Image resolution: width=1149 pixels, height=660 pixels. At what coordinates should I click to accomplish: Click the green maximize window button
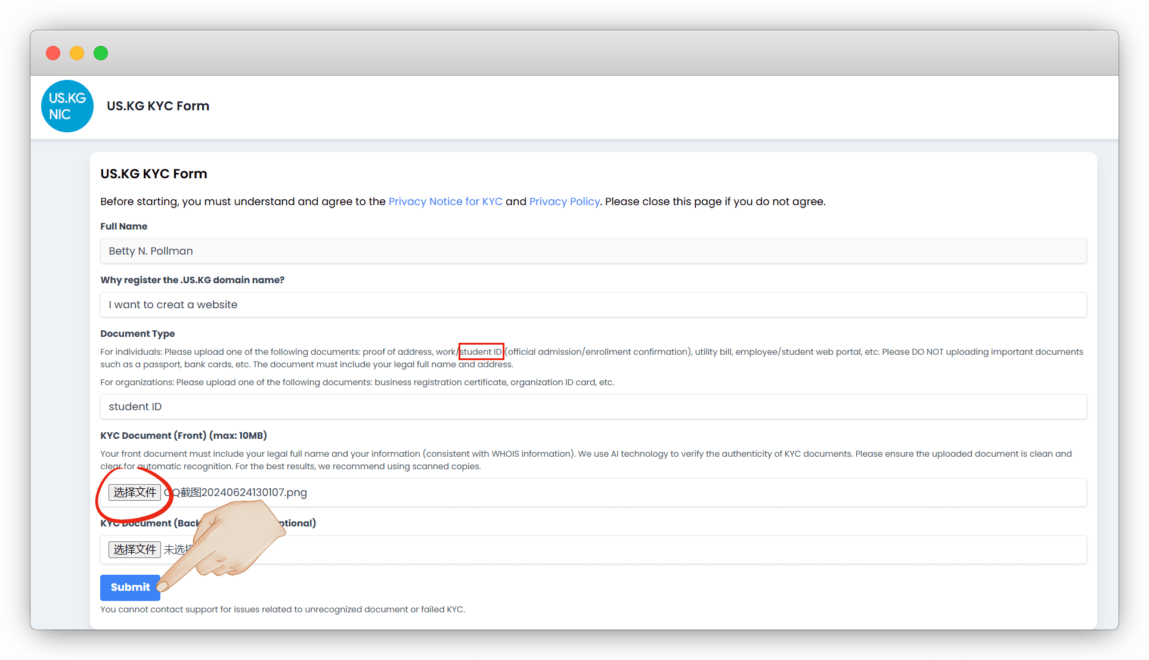click(101, 53)
